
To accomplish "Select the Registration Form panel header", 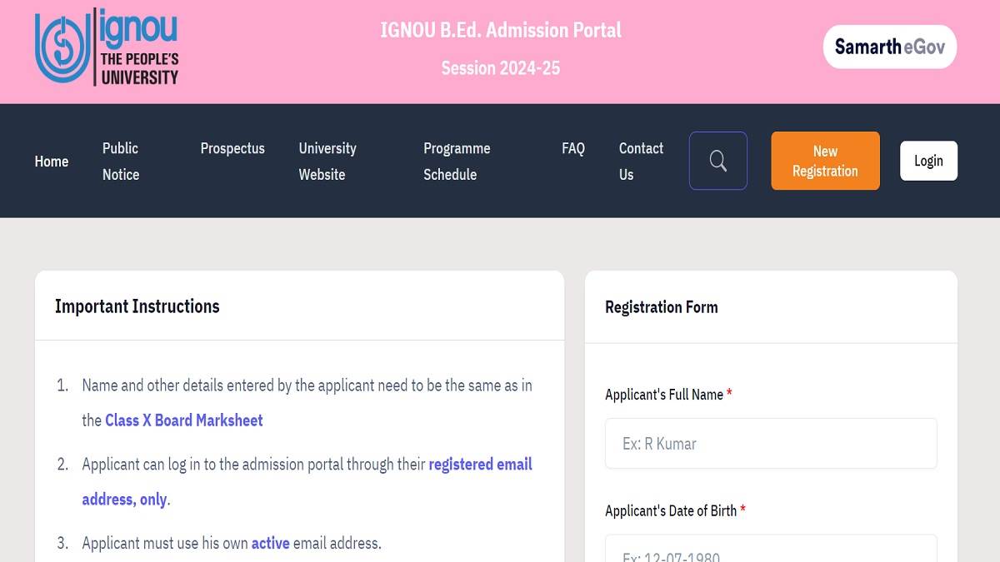I will coord(662,306).
